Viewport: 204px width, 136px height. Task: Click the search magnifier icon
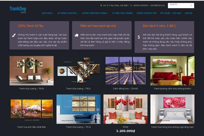(191, 5)
